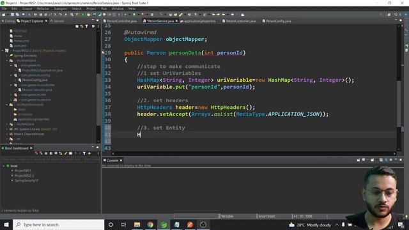Image resolution: width=409 pixels, height=230 pixels.
Task: Minimize the editor area
Action: point(396,20)
